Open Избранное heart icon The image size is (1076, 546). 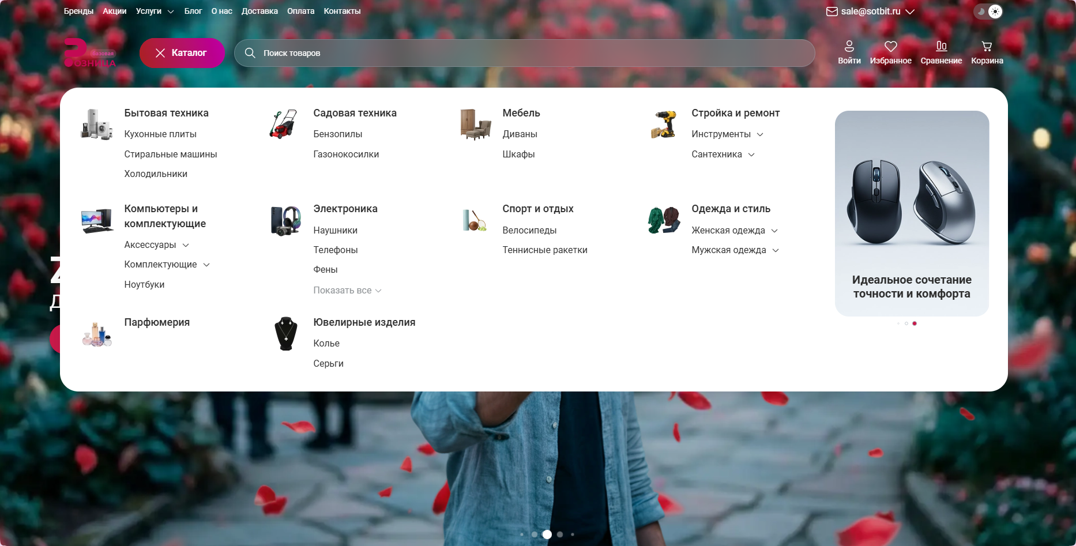tap(890, 46)
